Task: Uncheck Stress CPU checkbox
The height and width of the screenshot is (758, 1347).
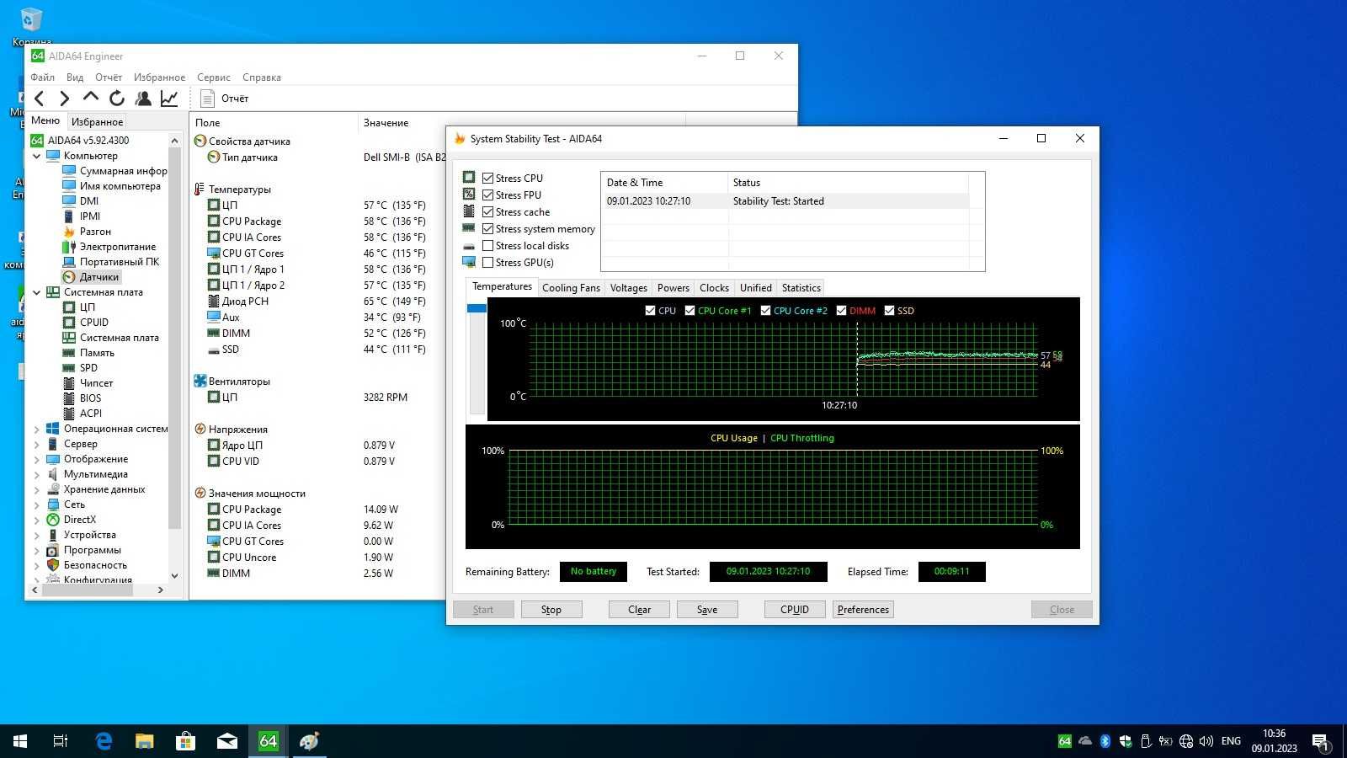Action: pyautogui.click(x=487, y=178)
